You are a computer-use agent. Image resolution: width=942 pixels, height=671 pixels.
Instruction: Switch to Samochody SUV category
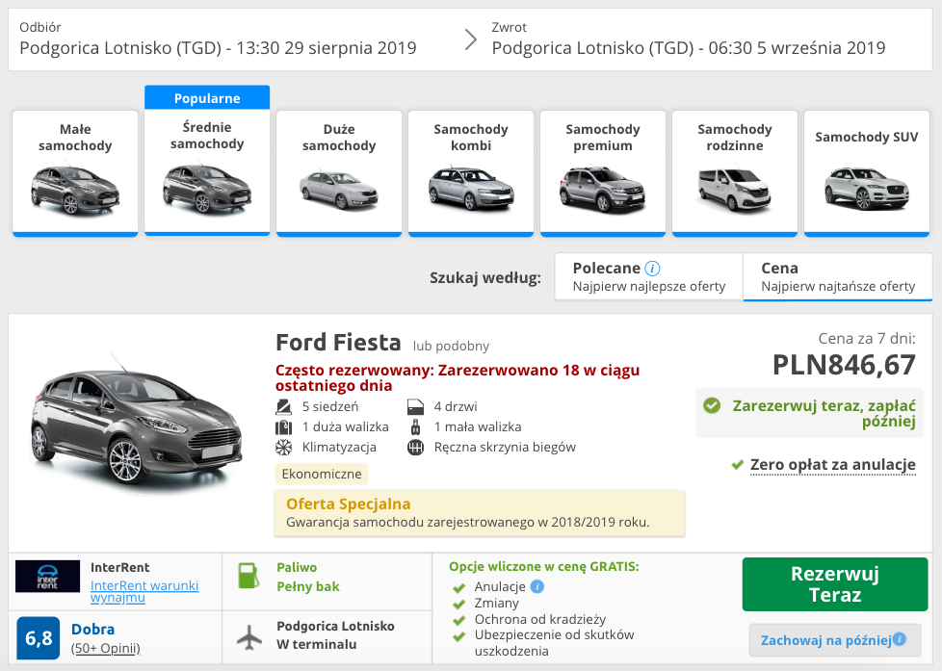[866, 171]
